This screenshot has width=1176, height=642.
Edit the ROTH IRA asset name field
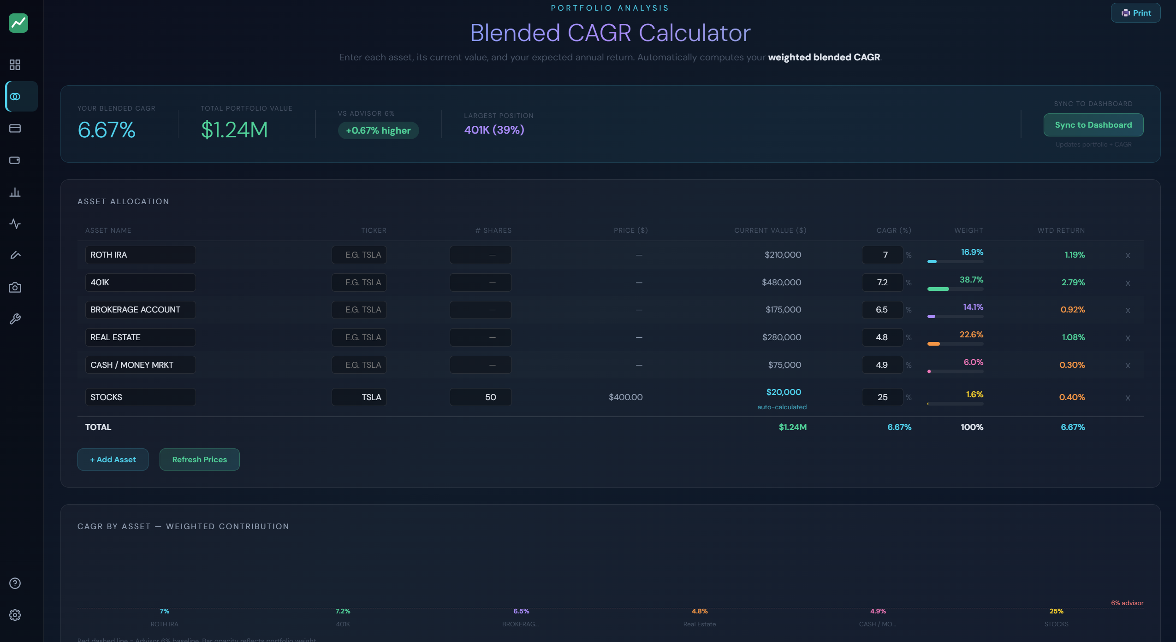(x=140, y=255)
